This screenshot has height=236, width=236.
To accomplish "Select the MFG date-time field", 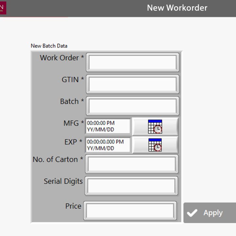I will pos(108,126).
